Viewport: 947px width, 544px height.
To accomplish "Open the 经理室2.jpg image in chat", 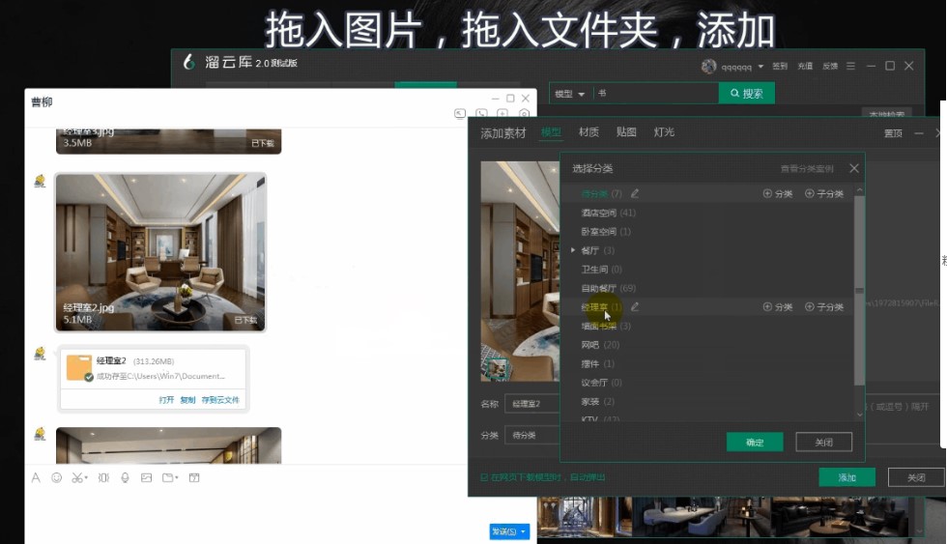I will point(160,252).
